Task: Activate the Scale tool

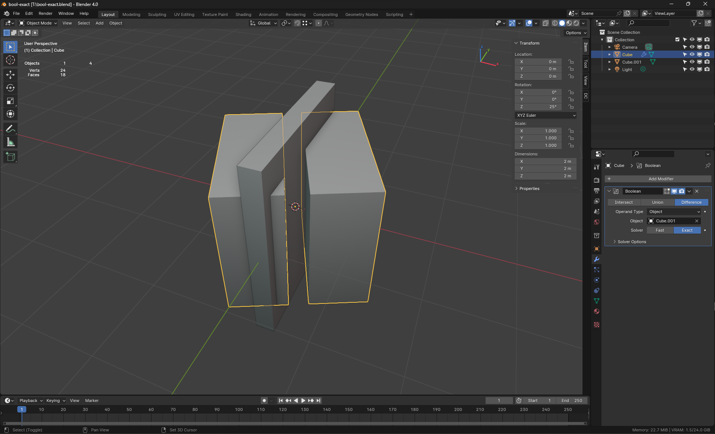Action: tap(10, 101)
